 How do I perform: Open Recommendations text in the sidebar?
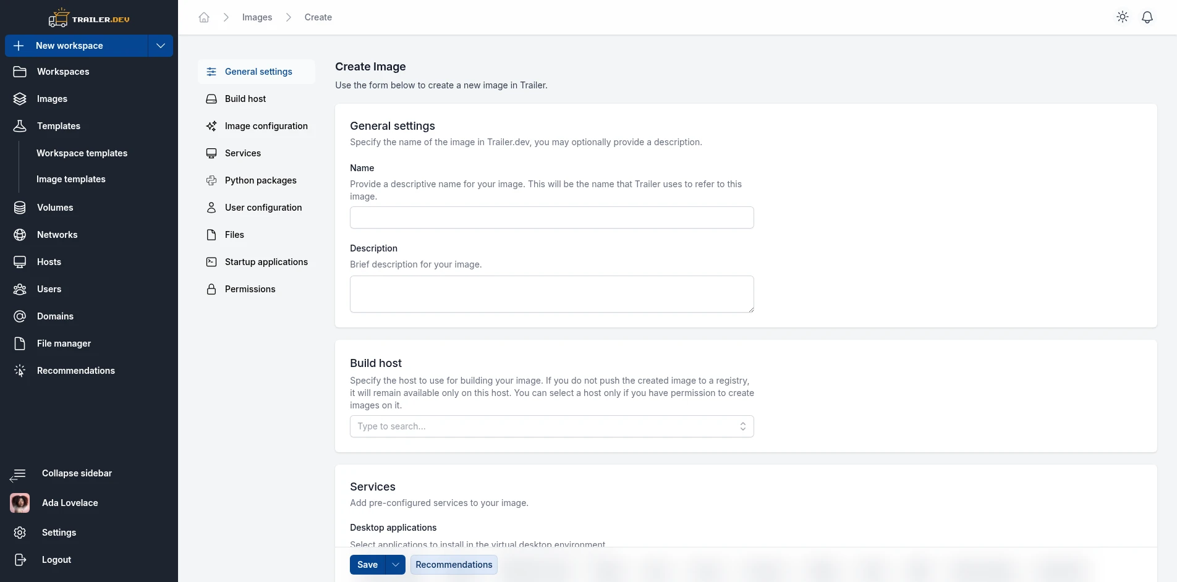click(76, 371)
